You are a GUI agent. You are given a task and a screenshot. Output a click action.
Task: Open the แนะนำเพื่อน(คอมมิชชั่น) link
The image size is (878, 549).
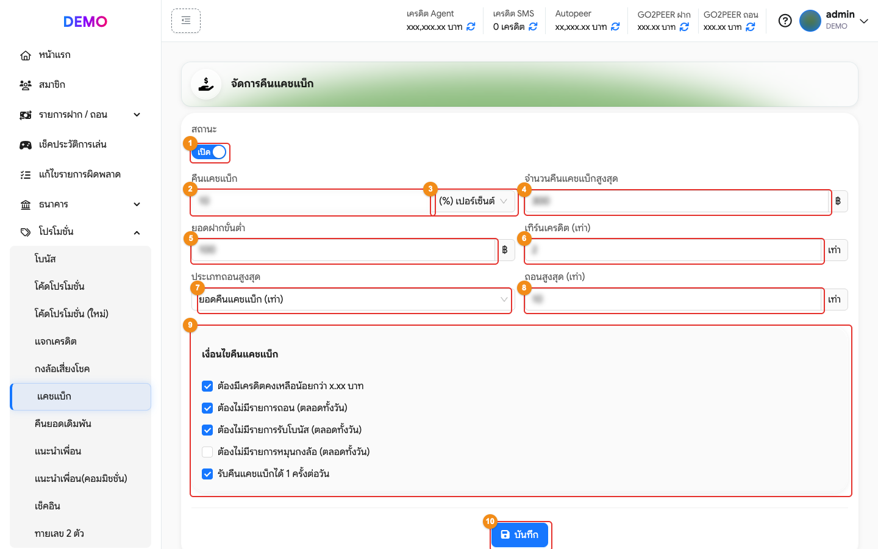tap(80, 479)
